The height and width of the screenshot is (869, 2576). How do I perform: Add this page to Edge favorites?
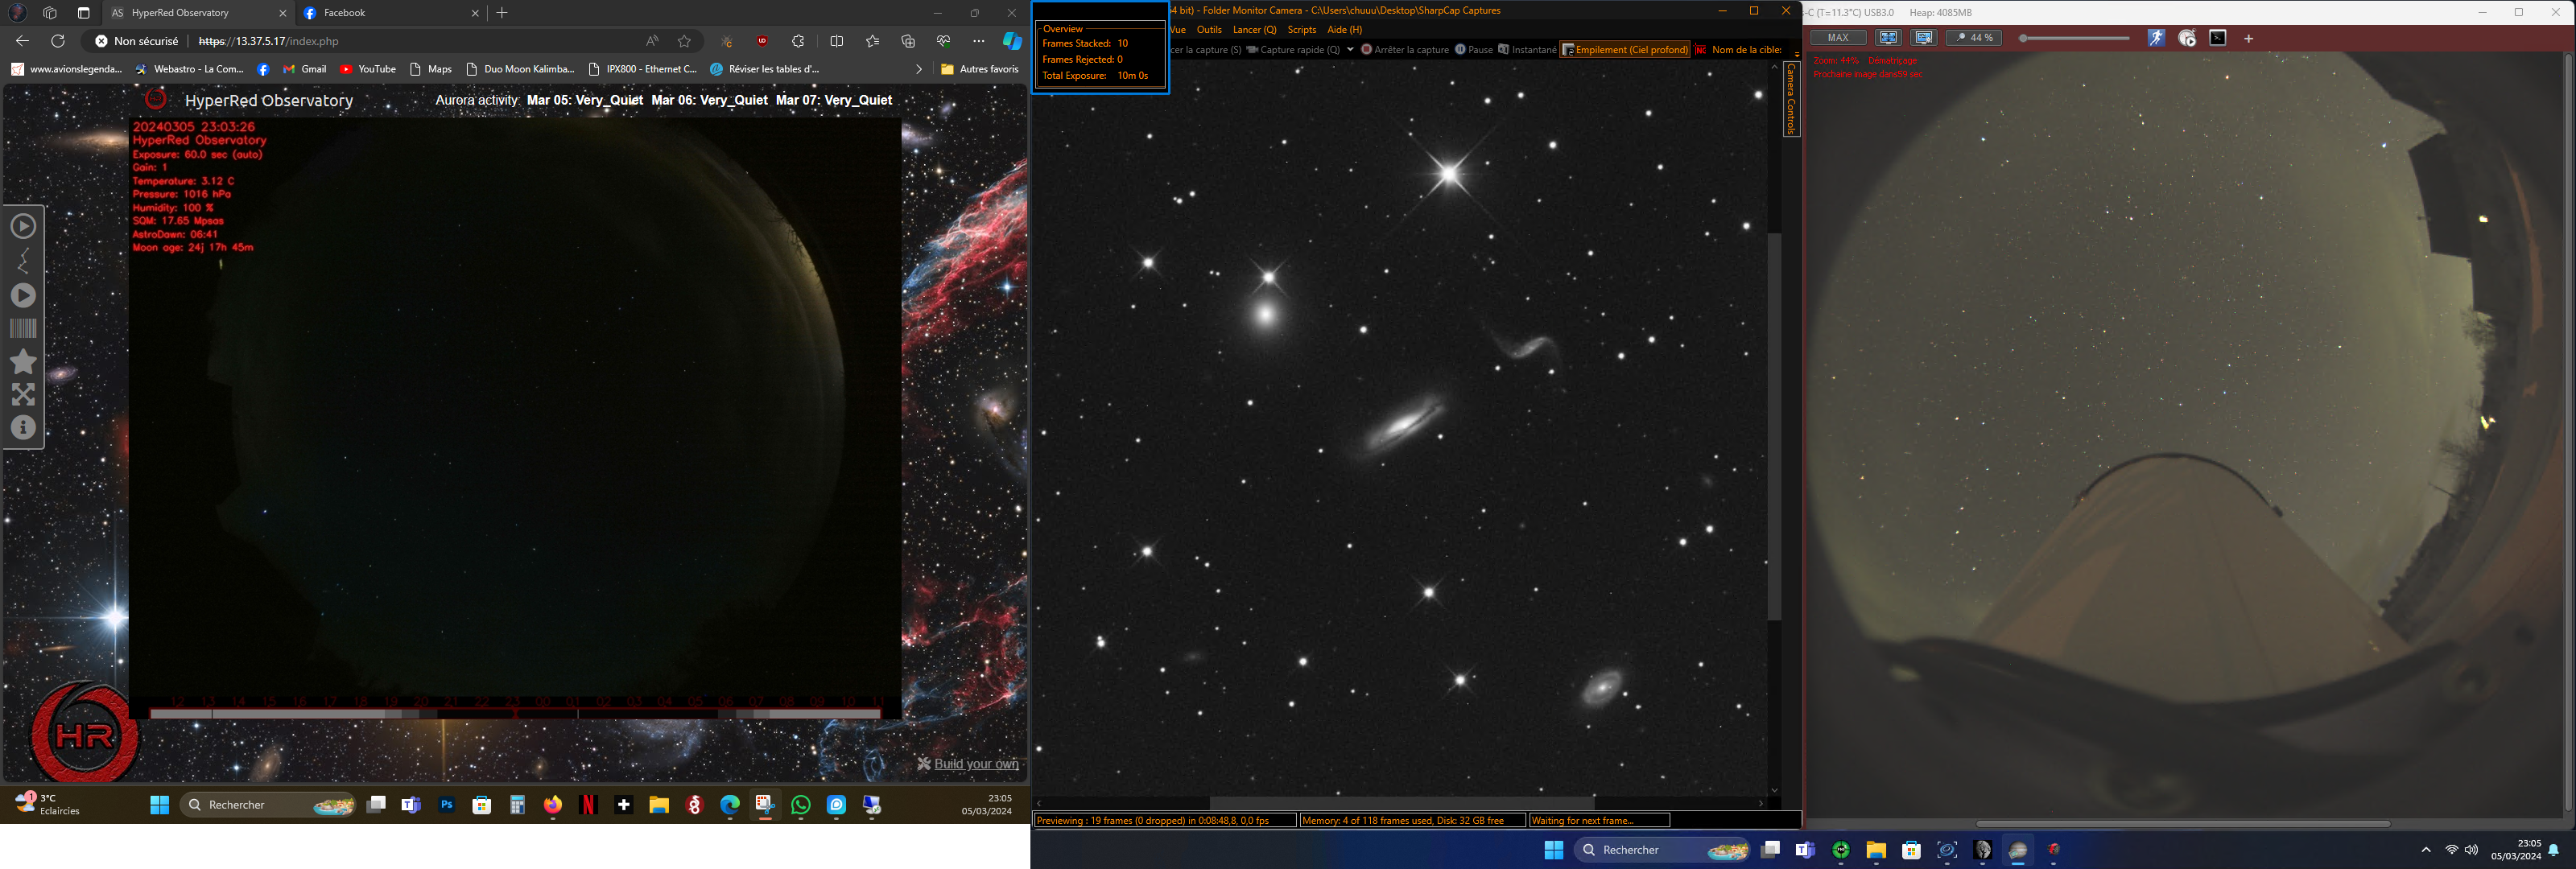pos(684,41)
